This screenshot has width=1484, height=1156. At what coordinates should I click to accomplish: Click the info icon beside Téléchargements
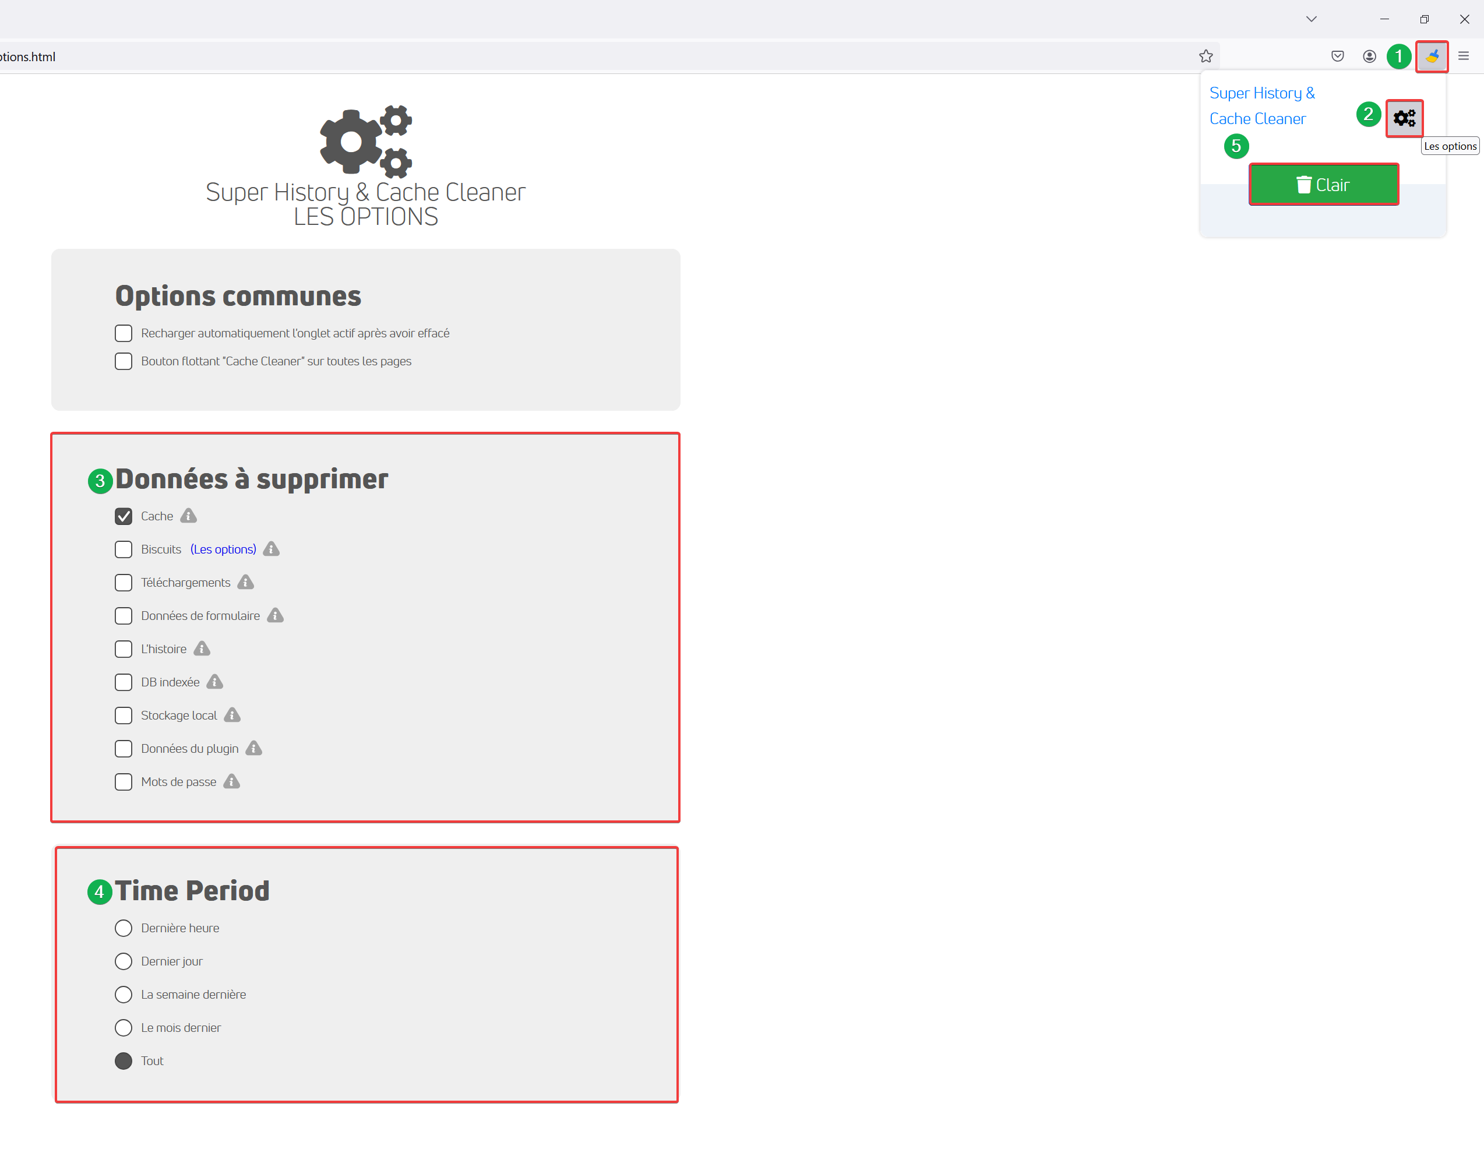click(x=245, y=583)
